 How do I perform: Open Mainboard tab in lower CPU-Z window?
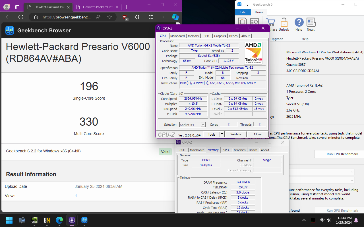coord(197,150)
